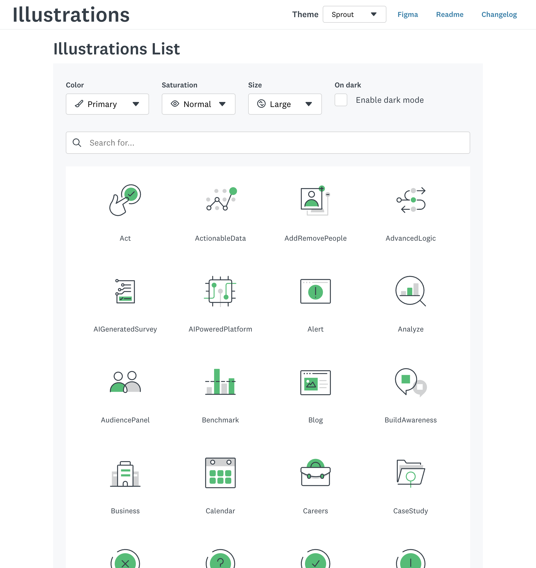This screenshot has width=536, height=568.
Task: Click the Analyze magnifier chart icon
Action: 410,291
